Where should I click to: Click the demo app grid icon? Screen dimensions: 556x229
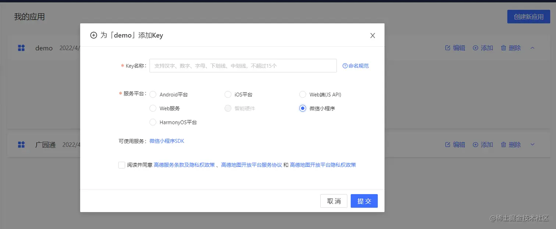(21, 48)
